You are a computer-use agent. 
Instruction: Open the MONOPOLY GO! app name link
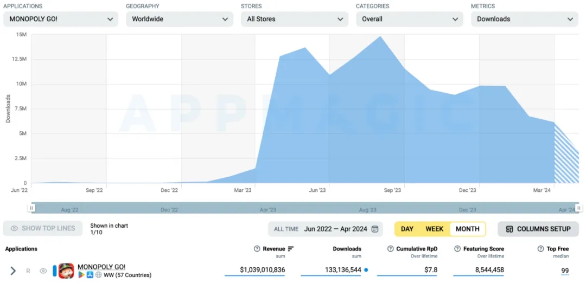(101, 267)
